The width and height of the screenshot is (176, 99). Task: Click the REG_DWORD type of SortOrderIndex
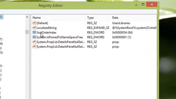[x=96, y=32]
